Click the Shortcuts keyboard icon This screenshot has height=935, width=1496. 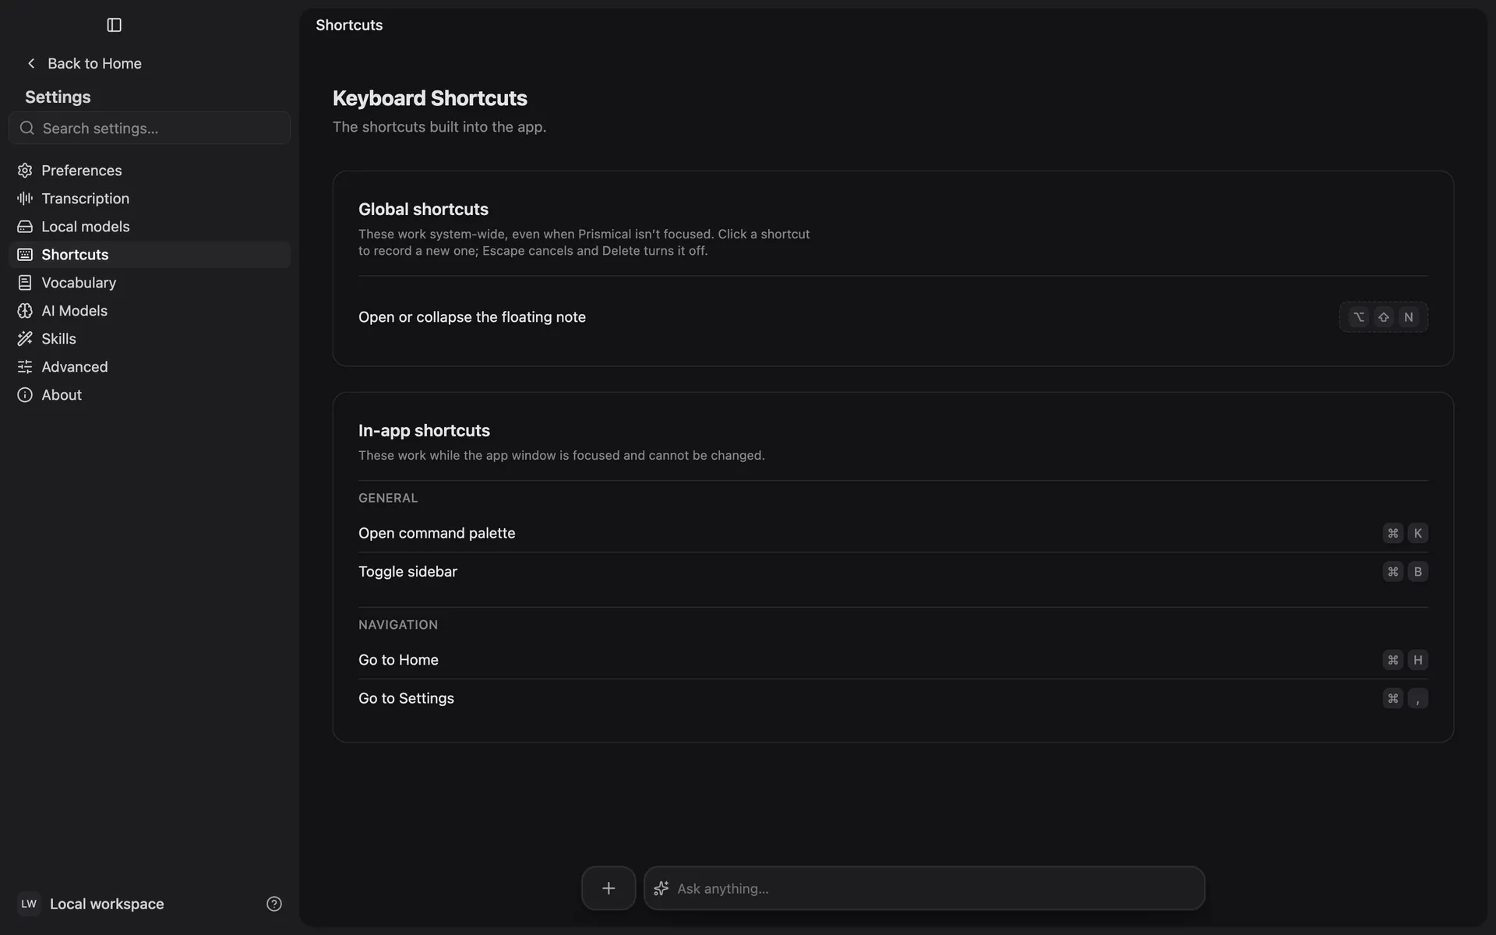point(25,254)
